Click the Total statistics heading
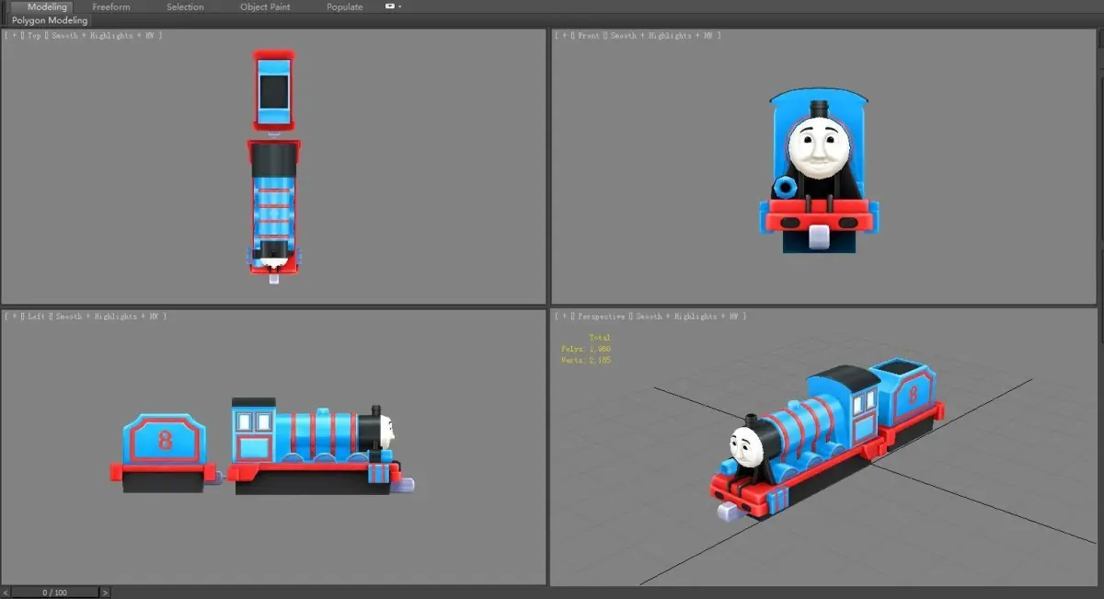1104x599 pixels. coord(600,338)
